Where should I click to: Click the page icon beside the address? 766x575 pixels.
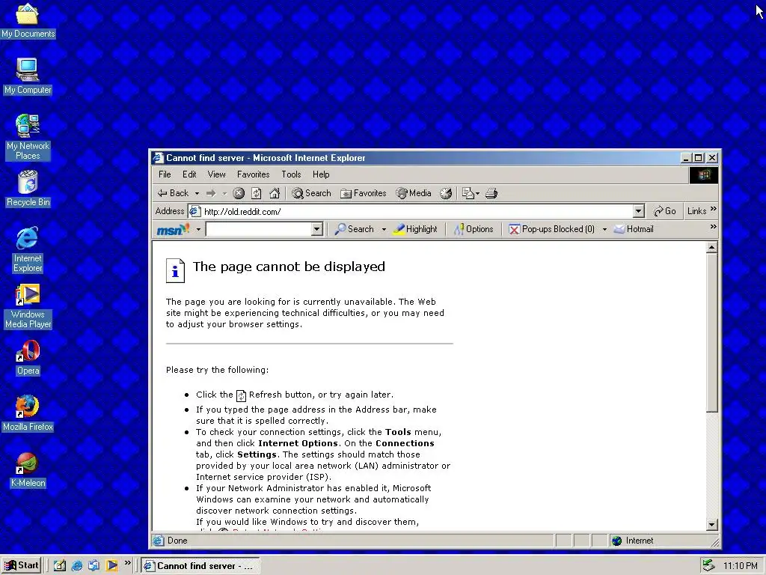pos(194,211)
